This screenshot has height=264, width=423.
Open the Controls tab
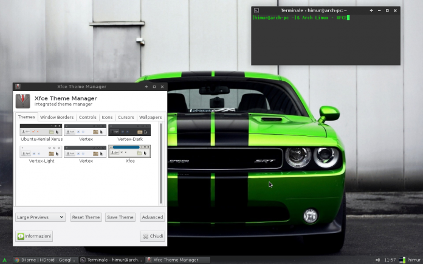tap(88, 118)
